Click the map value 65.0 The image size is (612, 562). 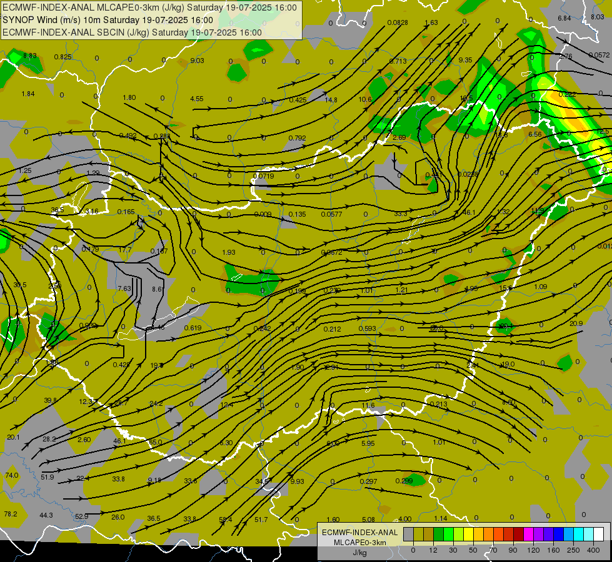click(x=155, y=442)
